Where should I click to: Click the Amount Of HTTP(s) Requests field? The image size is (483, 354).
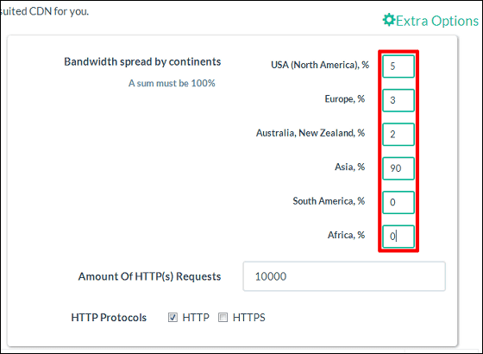[x=344, y=276]
